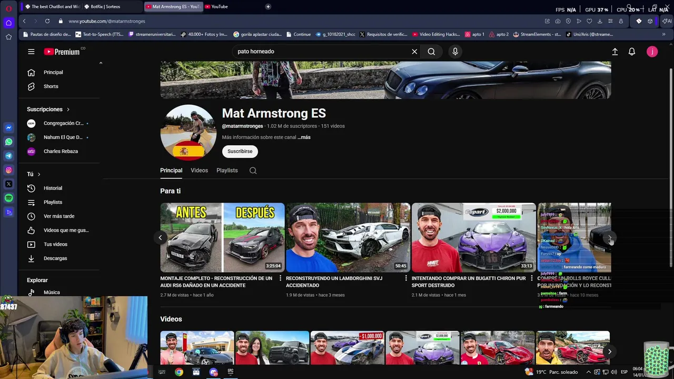Open Shorts from the sidebar
Screen dimensions: 674x379
[x=51, y=86]
